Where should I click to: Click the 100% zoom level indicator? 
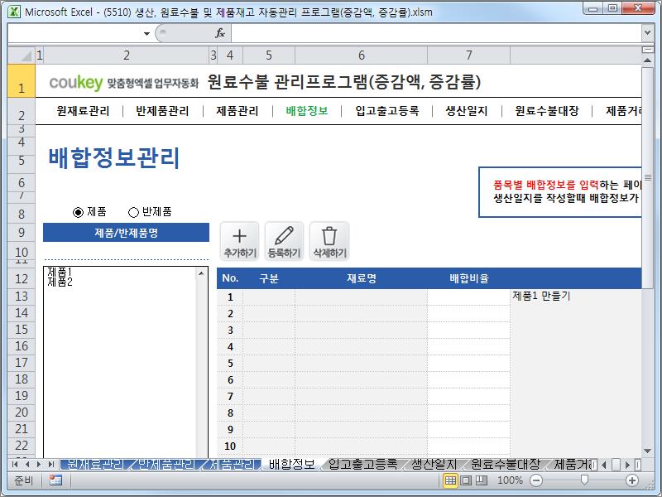(x=510, y=480)
